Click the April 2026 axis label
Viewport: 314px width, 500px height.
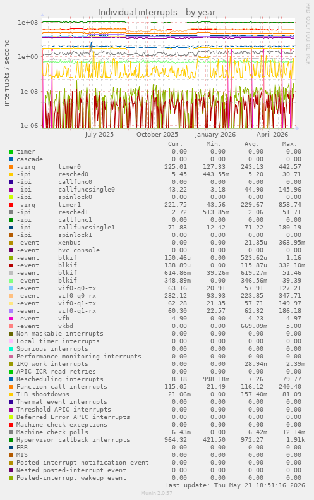pos(272,135)
